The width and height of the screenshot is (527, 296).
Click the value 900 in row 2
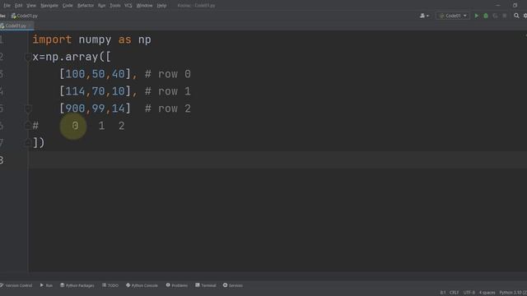(75, 109)
